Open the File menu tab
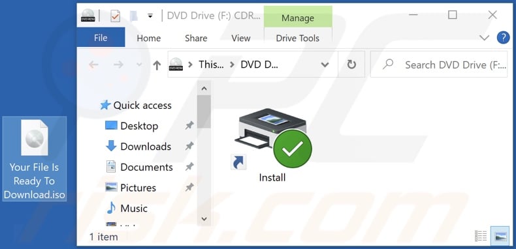 (101, 38)
